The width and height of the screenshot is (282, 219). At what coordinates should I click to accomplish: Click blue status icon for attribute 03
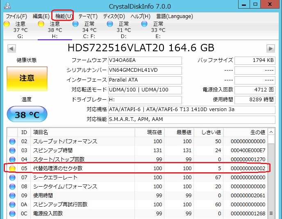[x=12, y=151]
